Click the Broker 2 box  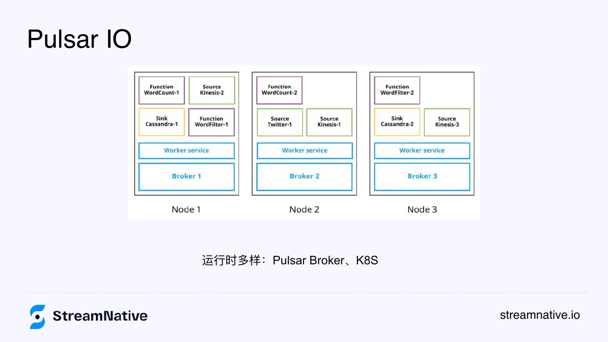coord(304,176)
